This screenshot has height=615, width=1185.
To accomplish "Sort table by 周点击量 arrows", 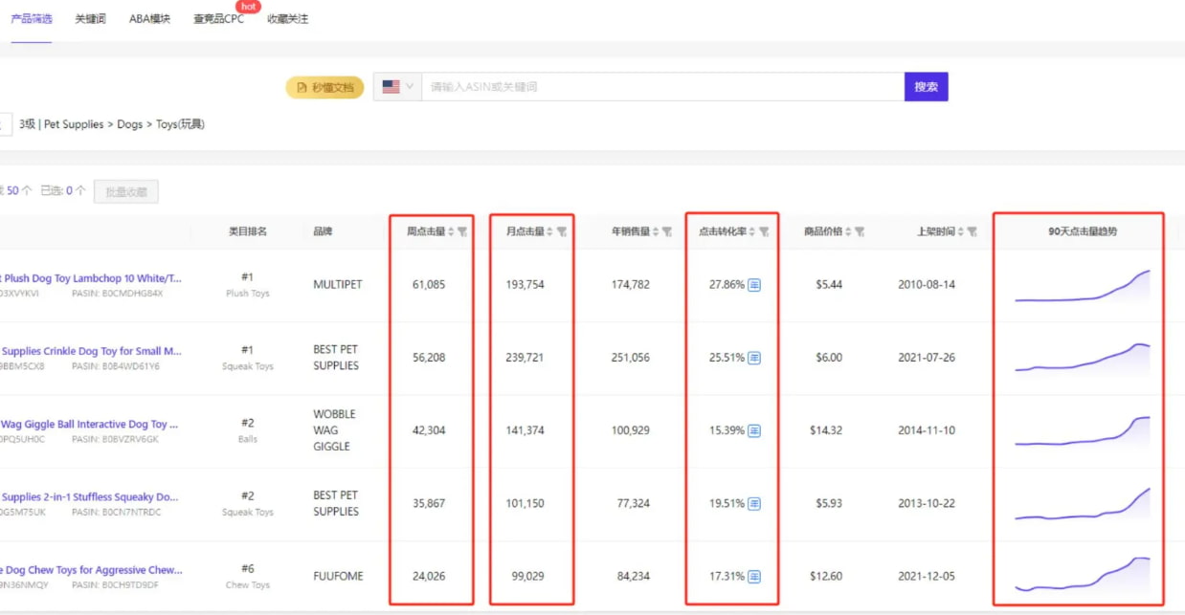I will pos(451,231).
